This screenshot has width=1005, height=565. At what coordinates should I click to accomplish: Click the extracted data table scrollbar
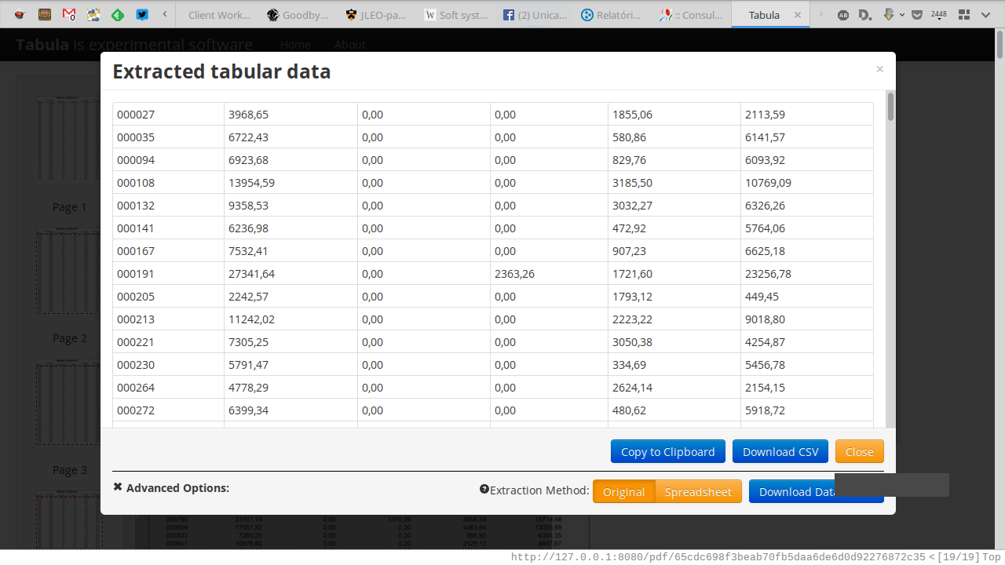890,108
